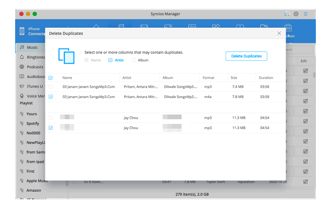Sort by the Album column header
Screen dimensions: 331x221
coord(168,78)
